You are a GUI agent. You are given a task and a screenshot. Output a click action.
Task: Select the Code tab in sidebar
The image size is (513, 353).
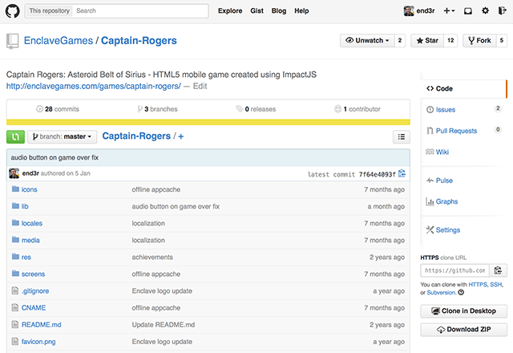coord(463,89)
